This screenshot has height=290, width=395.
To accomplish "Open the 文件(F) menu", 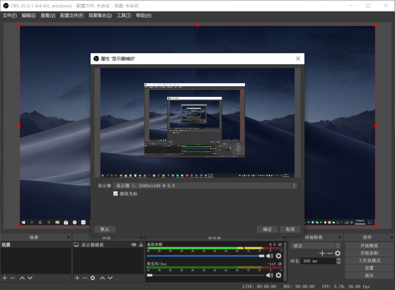I will coord(10,15).
